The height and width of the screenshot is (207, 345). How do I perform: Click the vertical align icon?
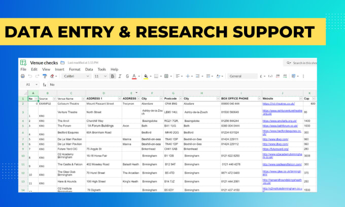tap(188, 76)
